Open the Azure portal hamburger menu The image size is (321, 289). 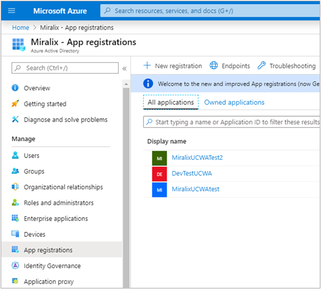point(12,10)
